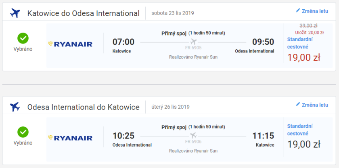Click the Ryanair logo on Katowice–Odesa flight
Screen dimensions: 339x168
click(70, 44)
